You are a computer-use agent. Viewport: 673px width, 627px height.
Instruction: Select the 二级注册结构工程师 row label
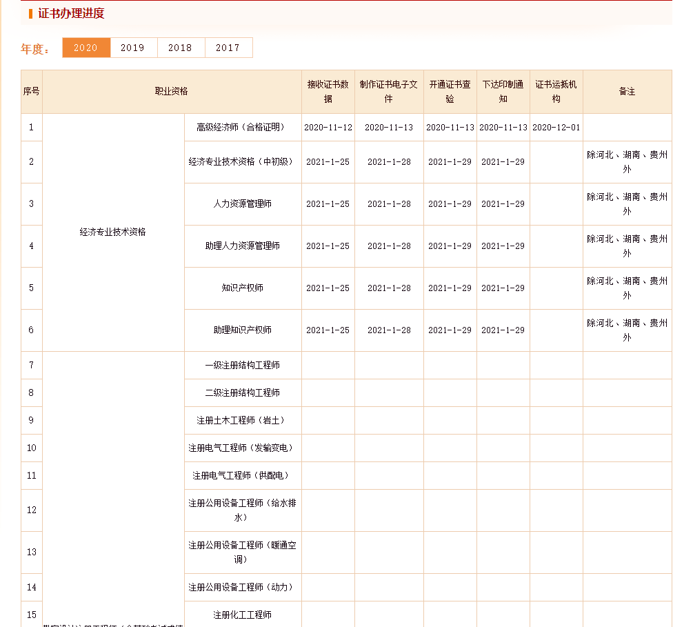(x=242, y=392)
